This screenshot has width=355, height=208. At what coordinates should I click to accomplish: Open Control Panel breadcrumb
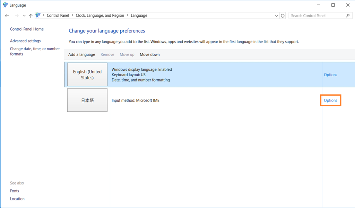click(x=58, y=15)
